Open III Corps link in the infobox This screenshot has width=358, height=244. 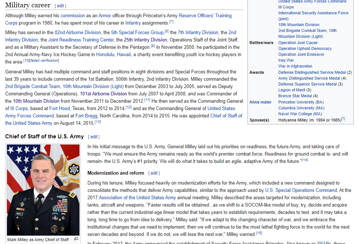coord(286,7)
